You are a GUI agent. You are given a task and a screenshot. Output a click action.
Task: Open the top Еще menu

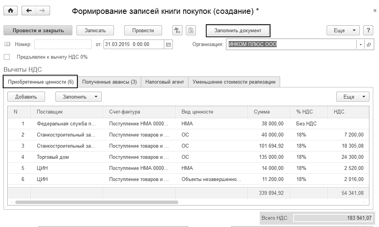pyautogui.click(x=343, y=30)
